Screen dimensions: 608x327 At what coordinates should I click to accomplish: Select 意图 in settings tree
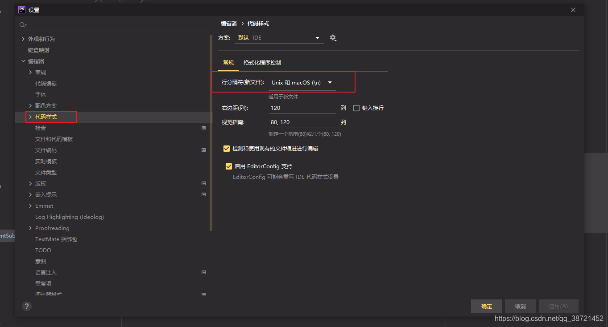[41, 262]
